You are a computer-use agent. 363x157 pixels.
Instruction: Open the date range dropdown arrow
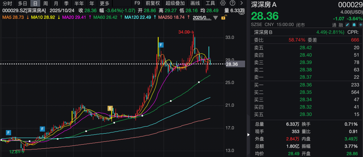[x=215, y=17]
